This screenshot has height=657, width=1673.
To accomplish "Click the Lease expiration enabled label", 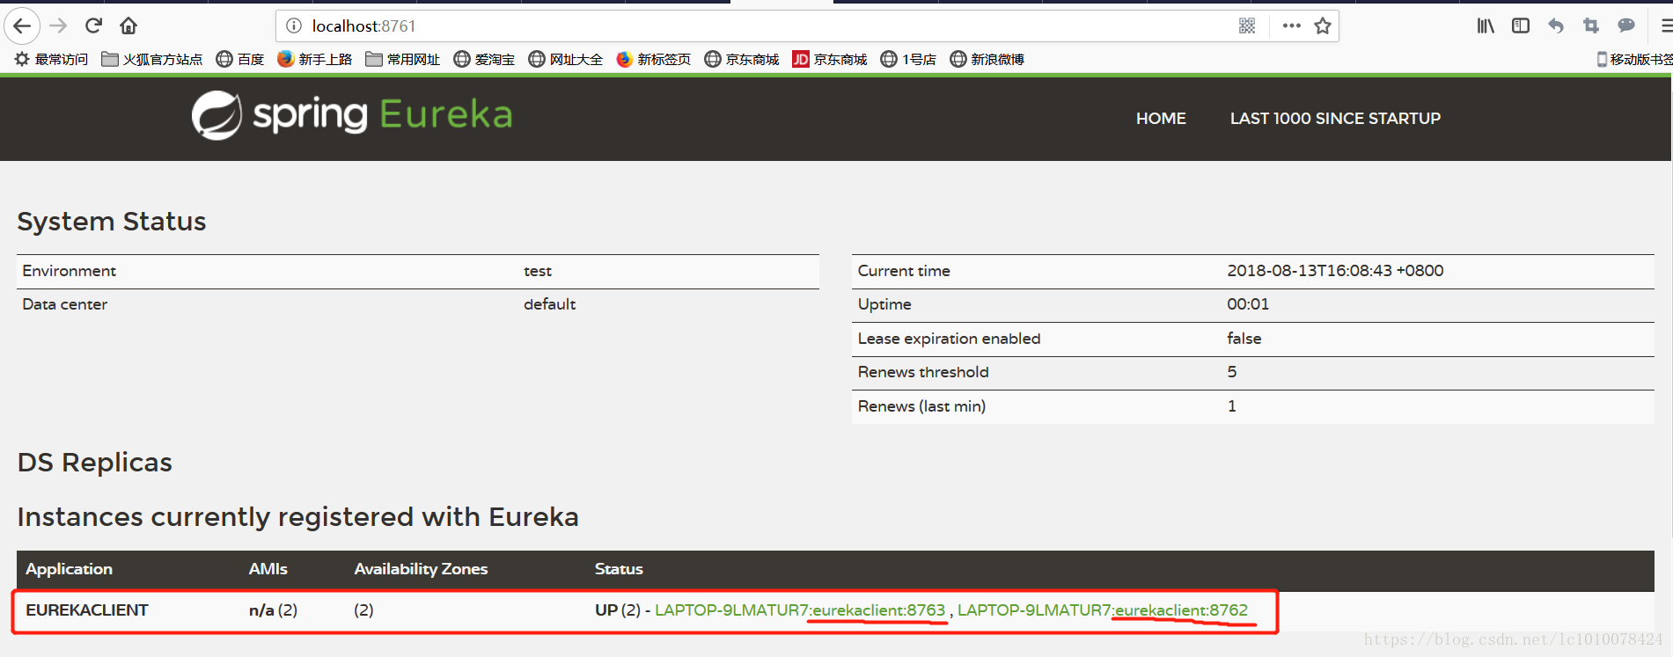I will (x=949, y=339).
